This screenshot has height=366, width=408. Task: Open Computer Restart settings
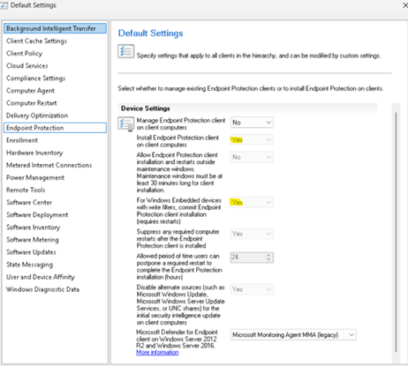tap(32, 103)
